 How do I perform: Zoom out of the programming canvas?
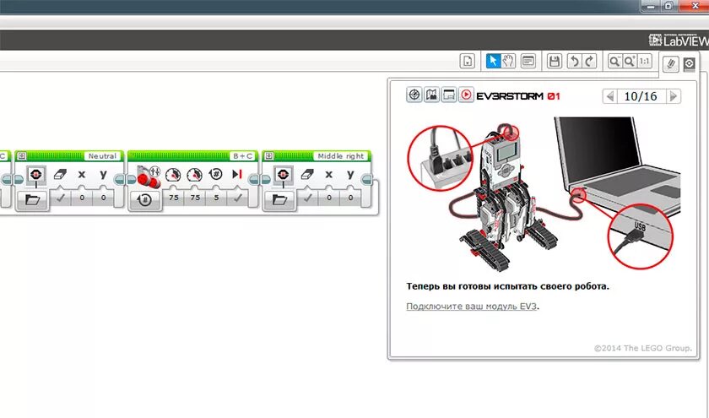[614, 61]
